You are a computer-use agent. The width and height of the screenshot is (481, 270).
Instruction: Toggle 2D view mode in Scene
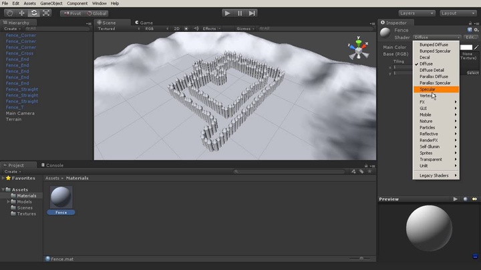(176, 29)
